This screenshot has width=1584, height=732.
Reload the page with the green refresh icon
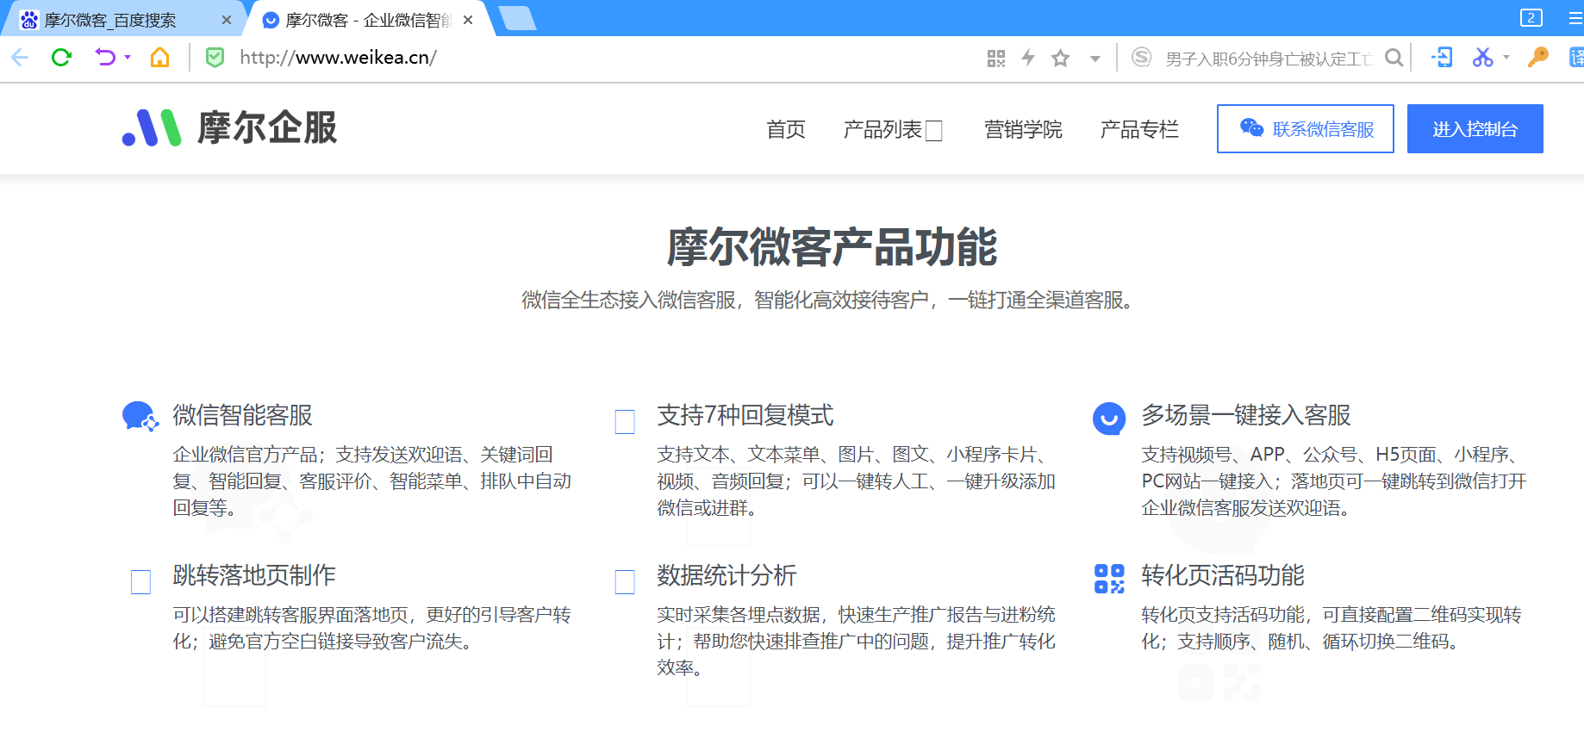61,58
